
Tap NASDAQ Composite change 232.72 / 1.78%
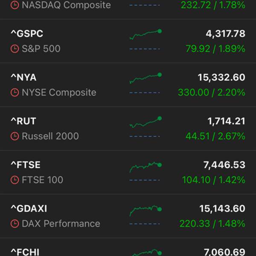(x=213, y=5)
